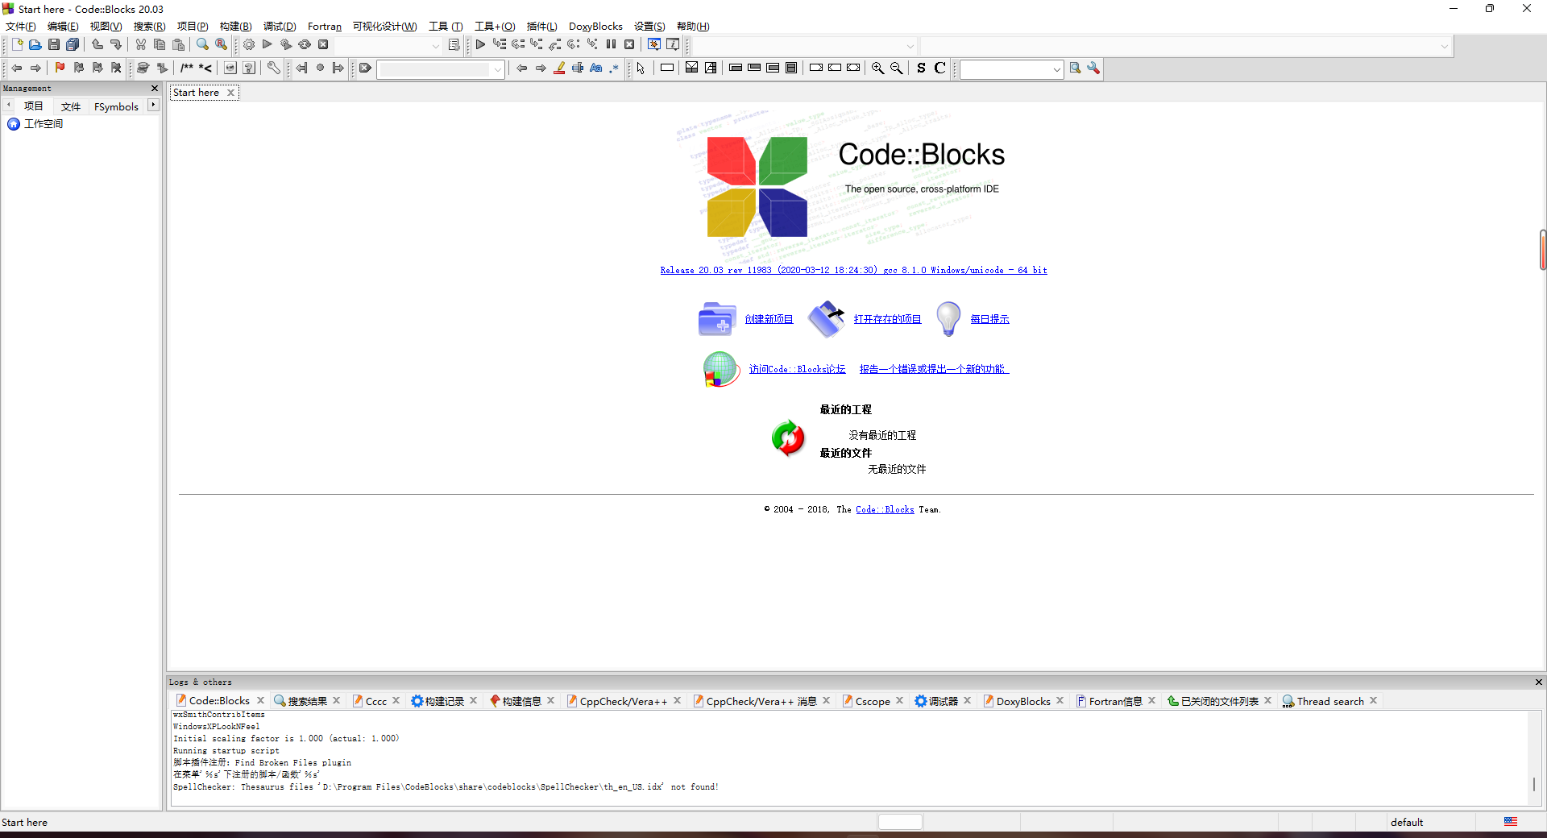Click the Find magnifier icon

click(202, 45)
